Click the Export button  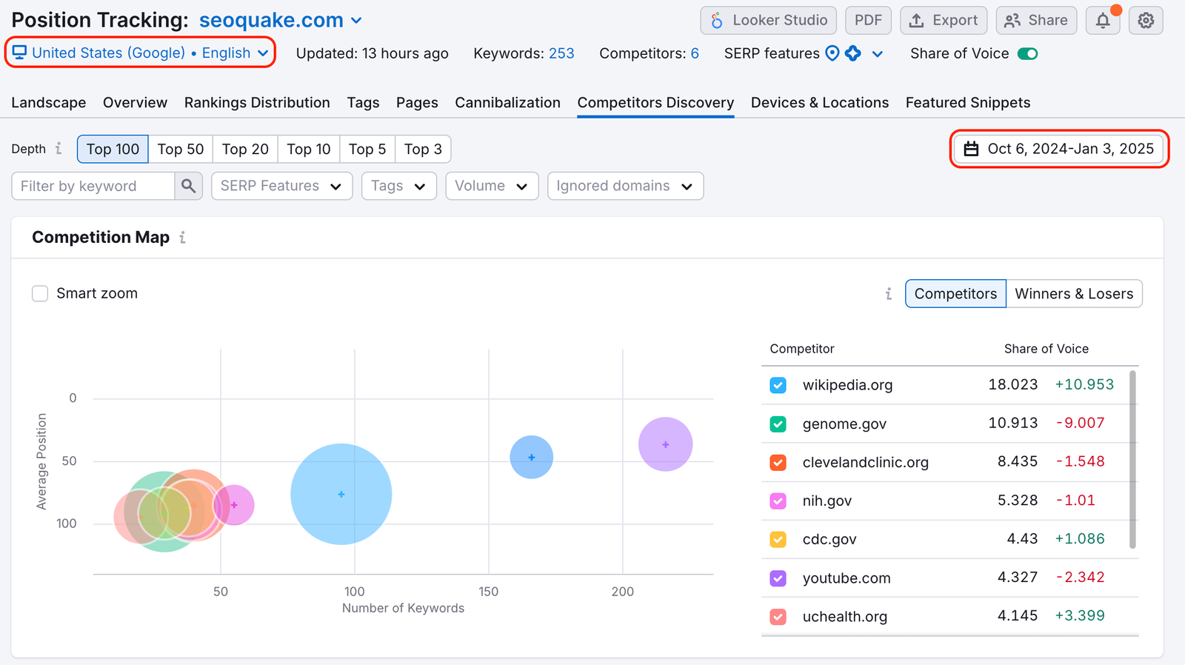[x=943, y=21]
